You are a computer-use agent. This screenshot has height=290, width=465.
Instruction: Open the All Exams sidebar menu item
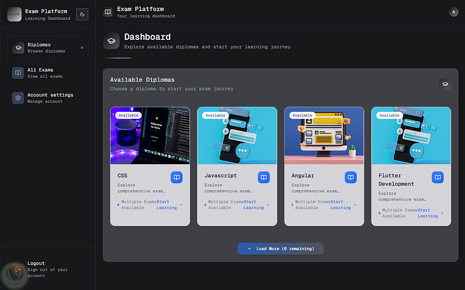[48, 73]
